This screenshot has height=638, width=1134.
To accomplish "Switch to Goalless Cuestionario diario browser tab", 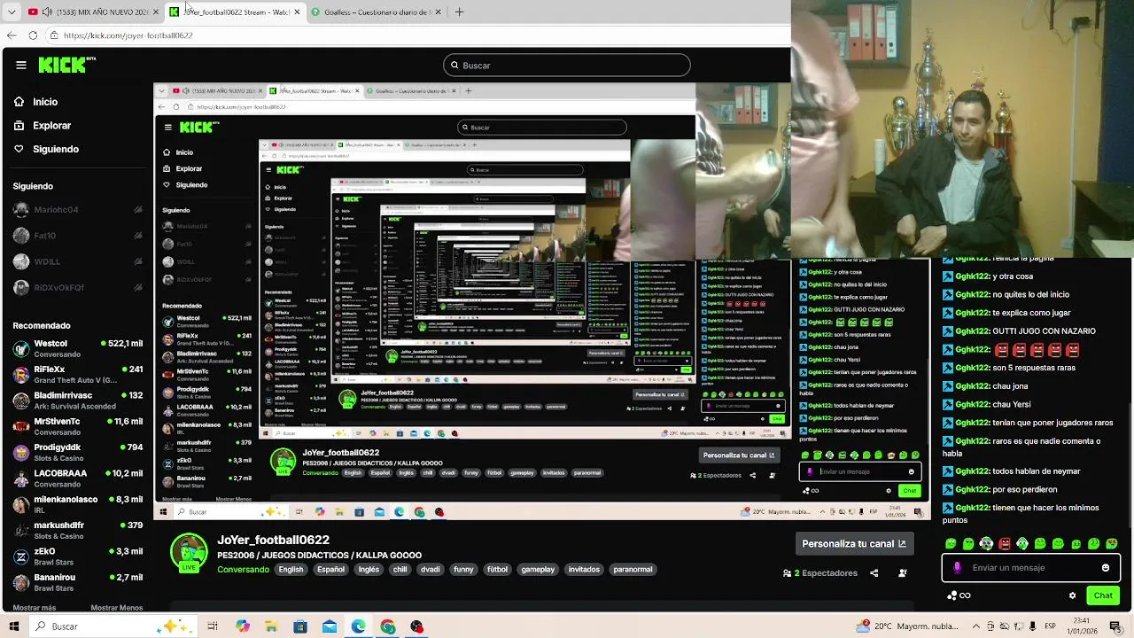I will [x=377, y=12].
